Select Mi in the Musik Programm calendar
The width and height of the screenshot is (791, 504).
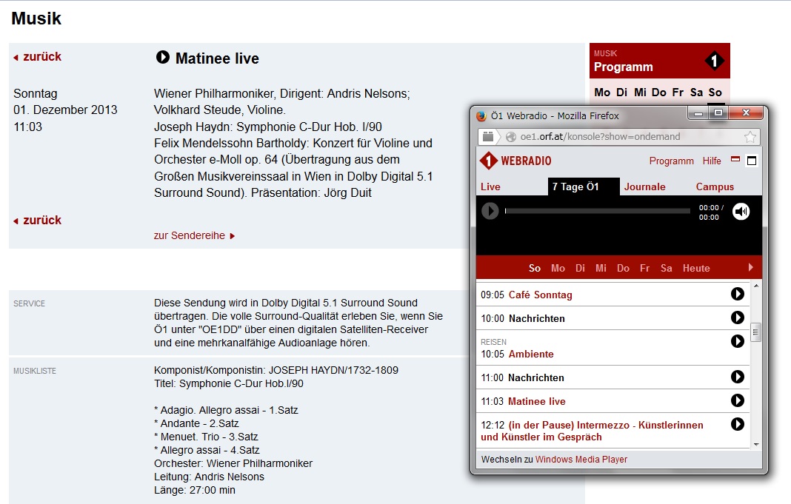coord(640,93)
